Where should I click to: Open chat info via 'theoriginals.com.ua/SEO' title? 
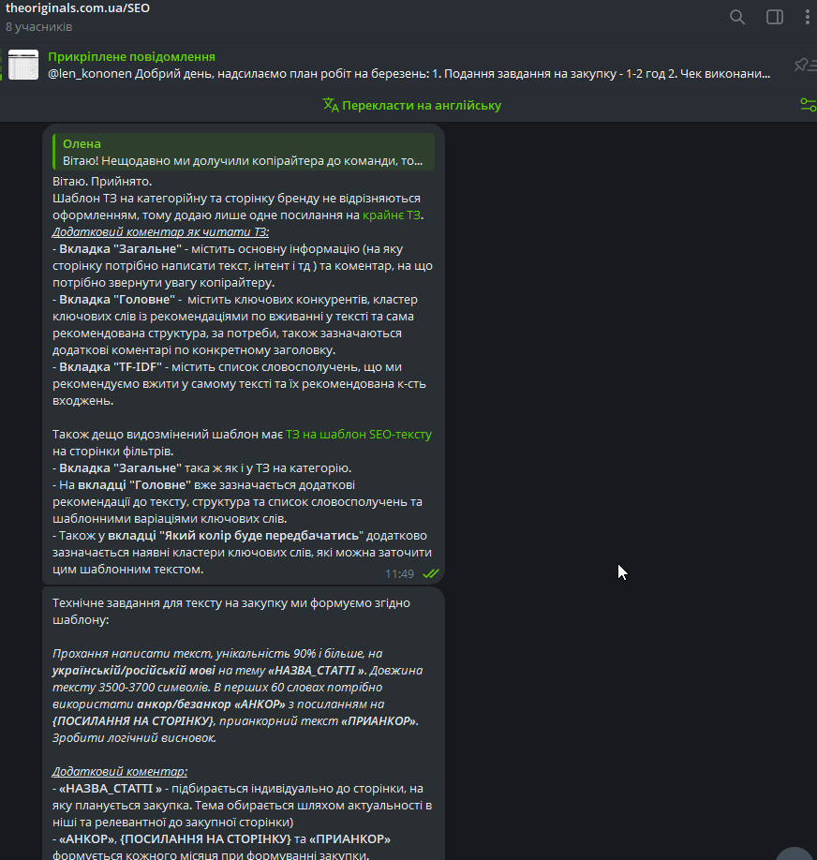click(x=78, y=8)
